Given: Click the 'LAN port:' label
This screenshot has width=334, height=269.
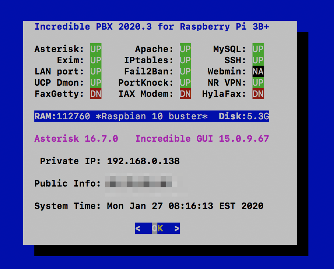Looking at the screenshot, I should pyautogui.click(x=59, y=72).
